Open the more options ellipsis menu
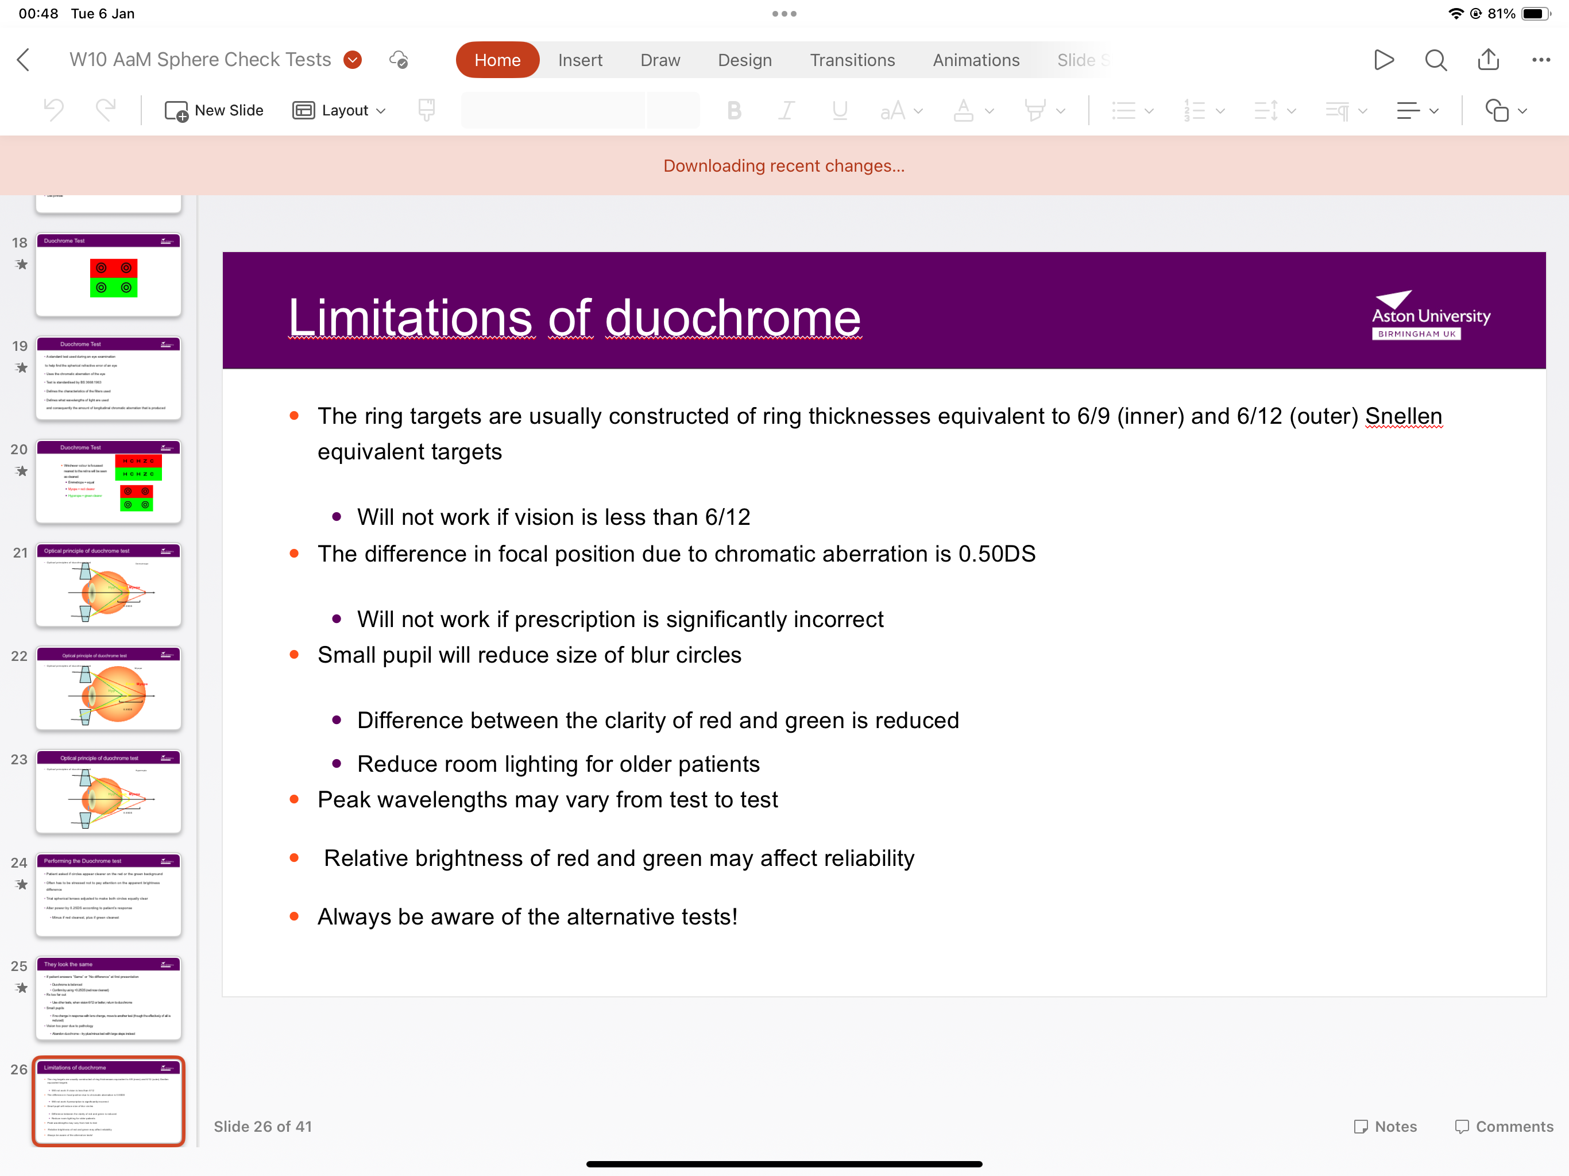 click(x=1541, y=60)
